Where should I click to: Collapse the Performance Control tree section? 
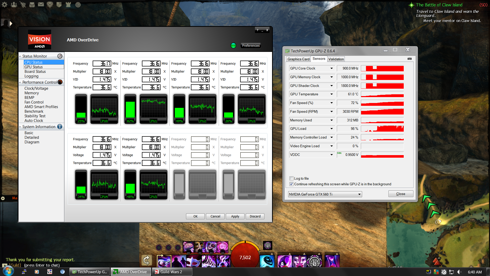[20, 82]
